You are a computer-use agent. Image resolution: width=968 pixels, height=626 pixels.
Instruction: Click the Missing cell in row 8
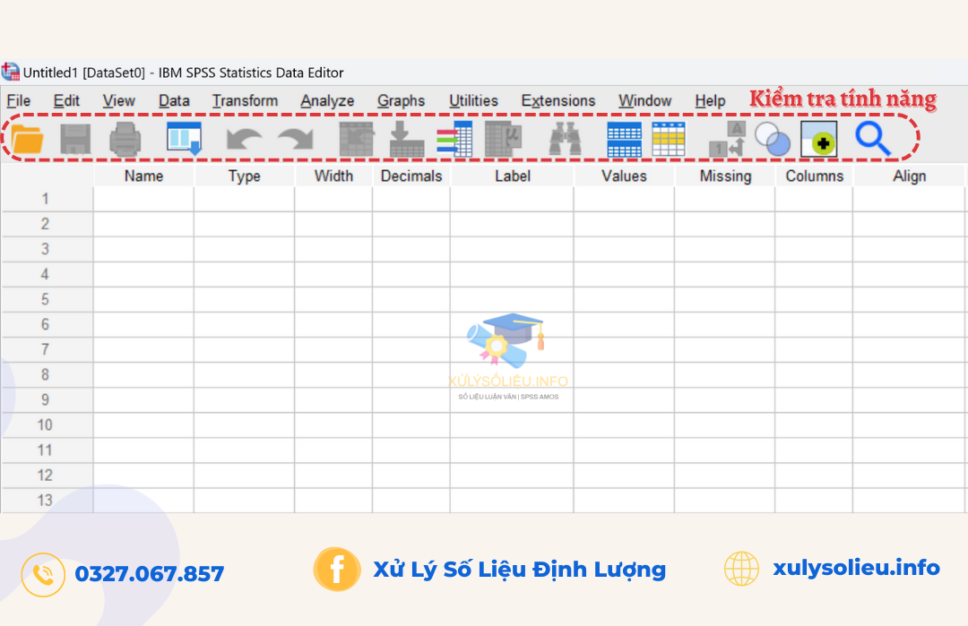(x=725, y=375)
